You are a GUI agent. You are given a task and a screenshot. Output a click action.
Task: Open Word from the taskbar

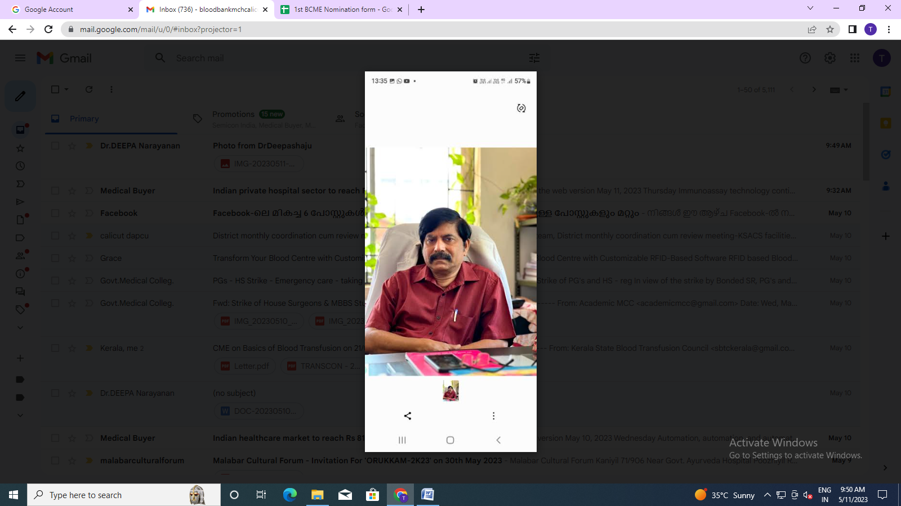coord(427,495)
